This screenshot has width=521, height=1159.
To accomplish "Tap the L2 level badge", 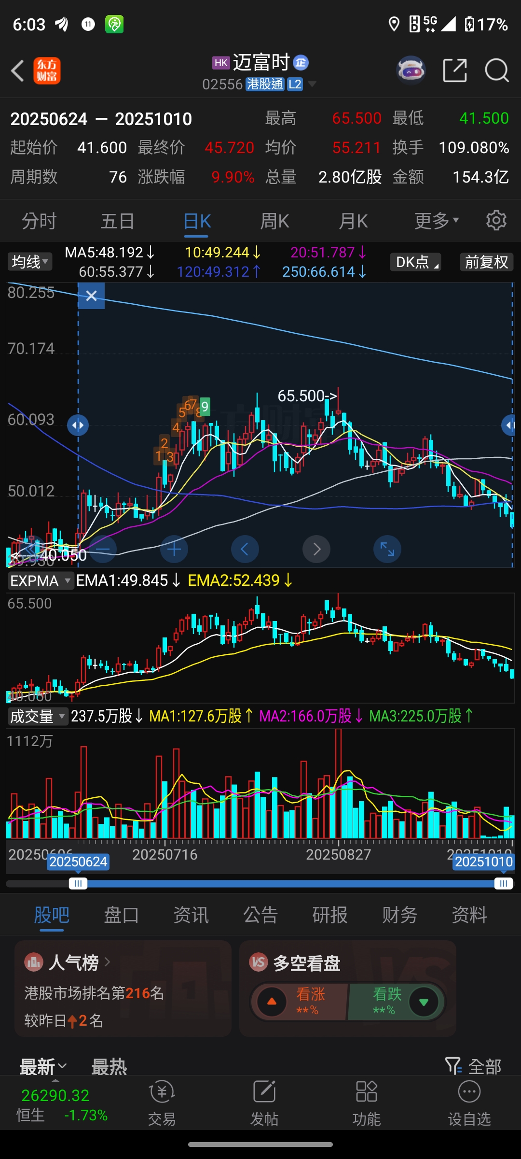I will click(295, 84).
